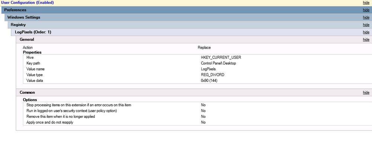
Task: Collapse the LogPixels (Order: 1) header
Action: click(x=192, y=32)
